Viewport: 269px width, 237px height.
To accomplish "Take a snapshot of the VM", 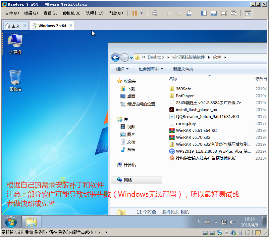I will [169, 13].
